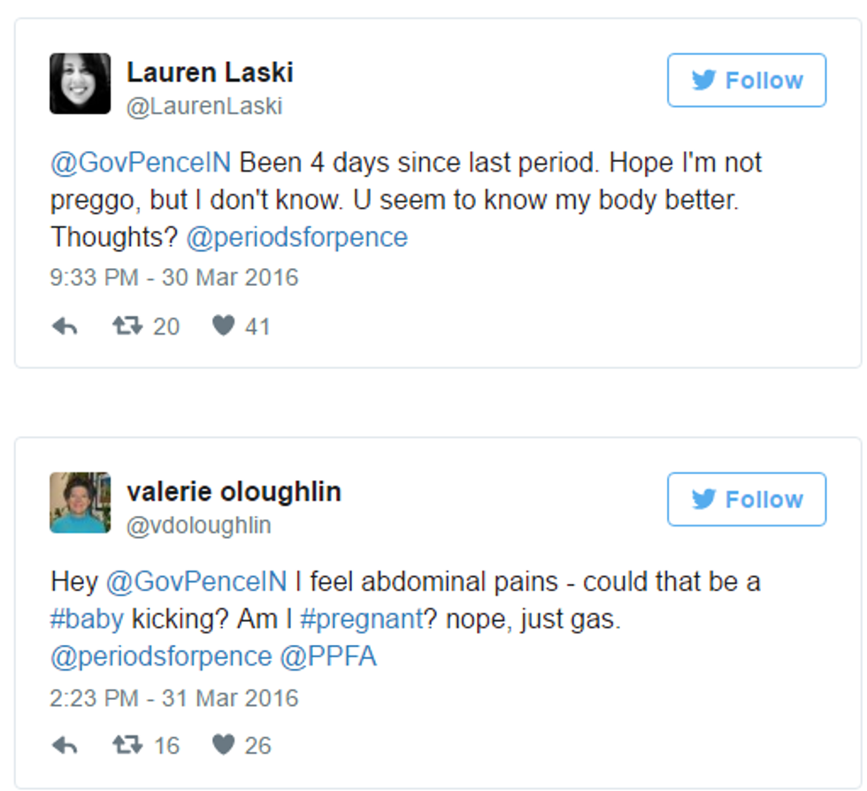Like Lauren Laski's tweet with heart
The height and width of the screenshot is (791, 867).
(x=224, y=326)
